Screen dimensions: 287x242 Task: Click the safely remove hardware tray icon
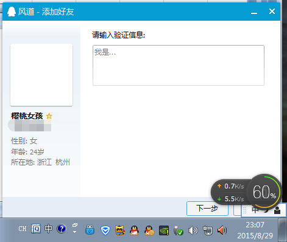tap(179, 230)
